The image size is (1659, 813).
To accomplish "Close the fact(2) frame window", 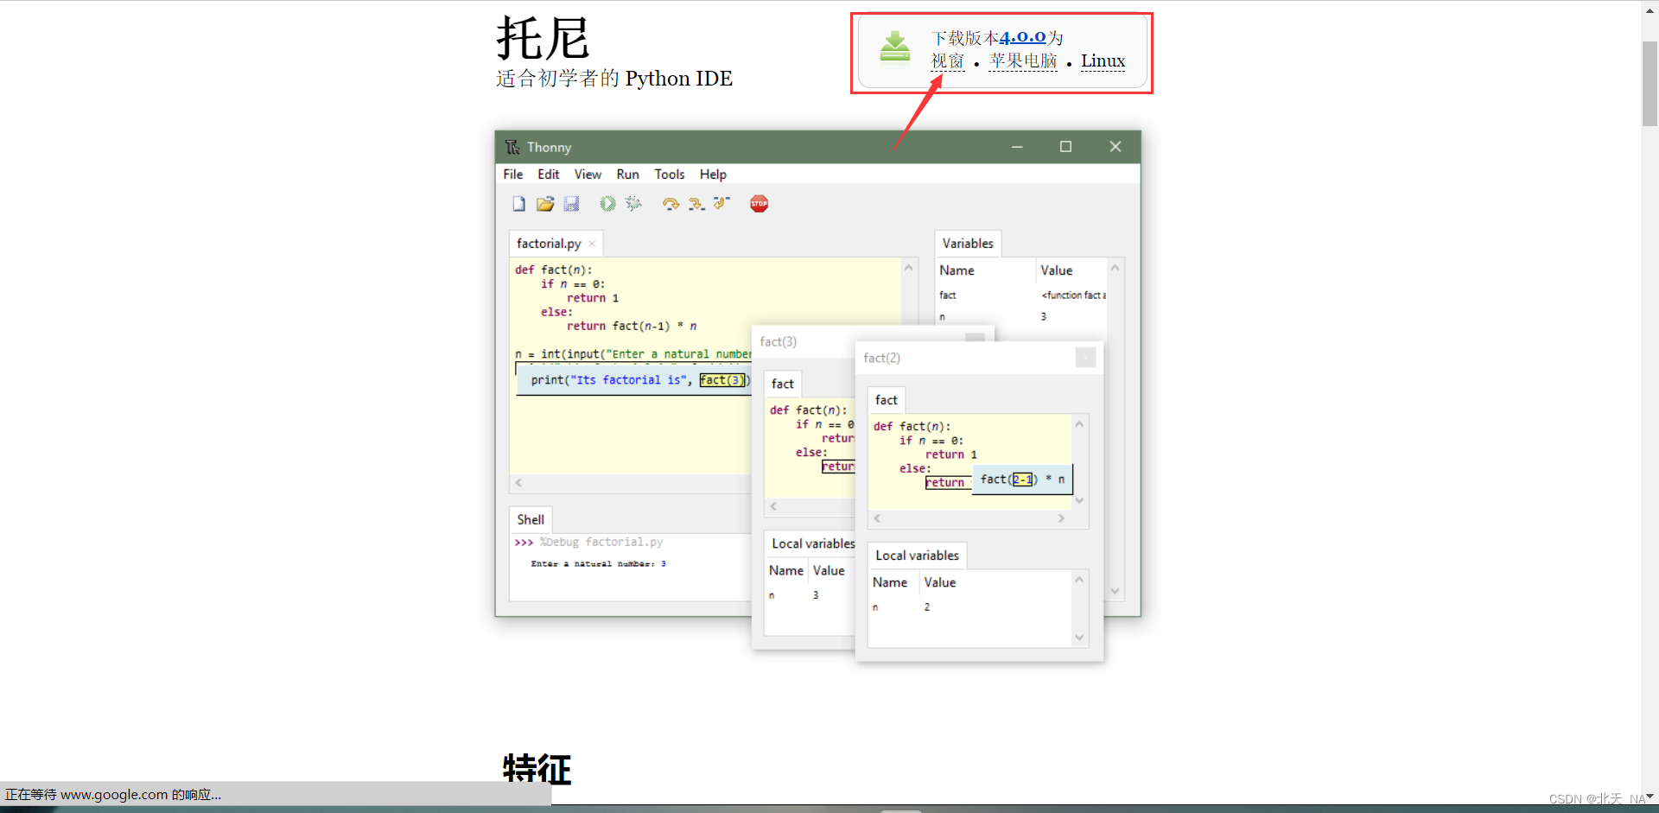I will click(x=1086, y=358).
